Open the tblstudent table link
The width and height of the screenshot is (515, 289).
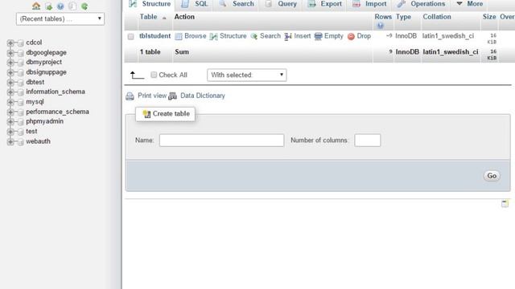click(x=155, y=36)
